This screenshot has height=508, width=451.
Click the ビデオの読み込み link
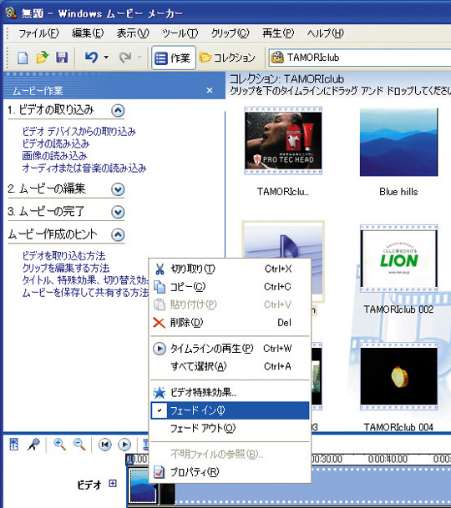tap(55, 143)
